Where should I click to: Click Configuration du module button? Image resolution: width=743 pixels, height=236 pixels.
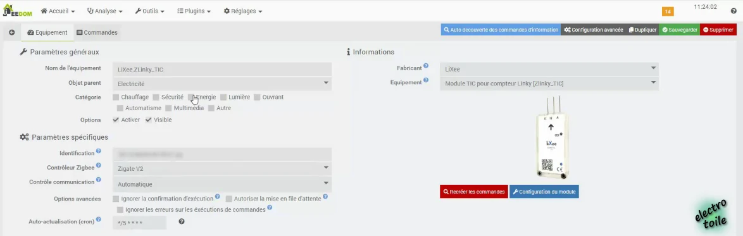point(544,192)
